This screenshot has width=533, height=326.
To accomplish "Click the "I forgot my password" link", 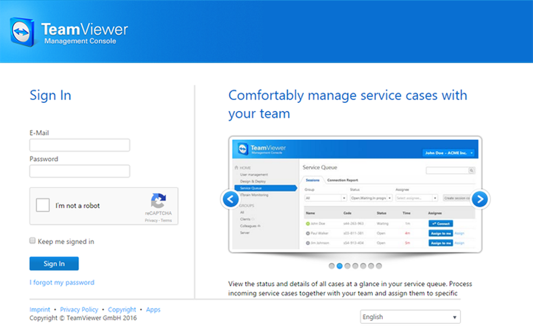I will click(62, 282).
